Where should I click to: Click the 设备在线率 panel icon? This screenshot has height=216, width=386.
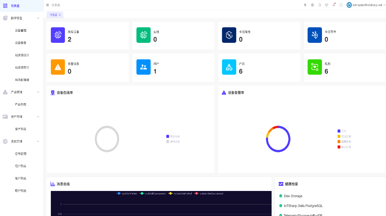click(53, 93)
